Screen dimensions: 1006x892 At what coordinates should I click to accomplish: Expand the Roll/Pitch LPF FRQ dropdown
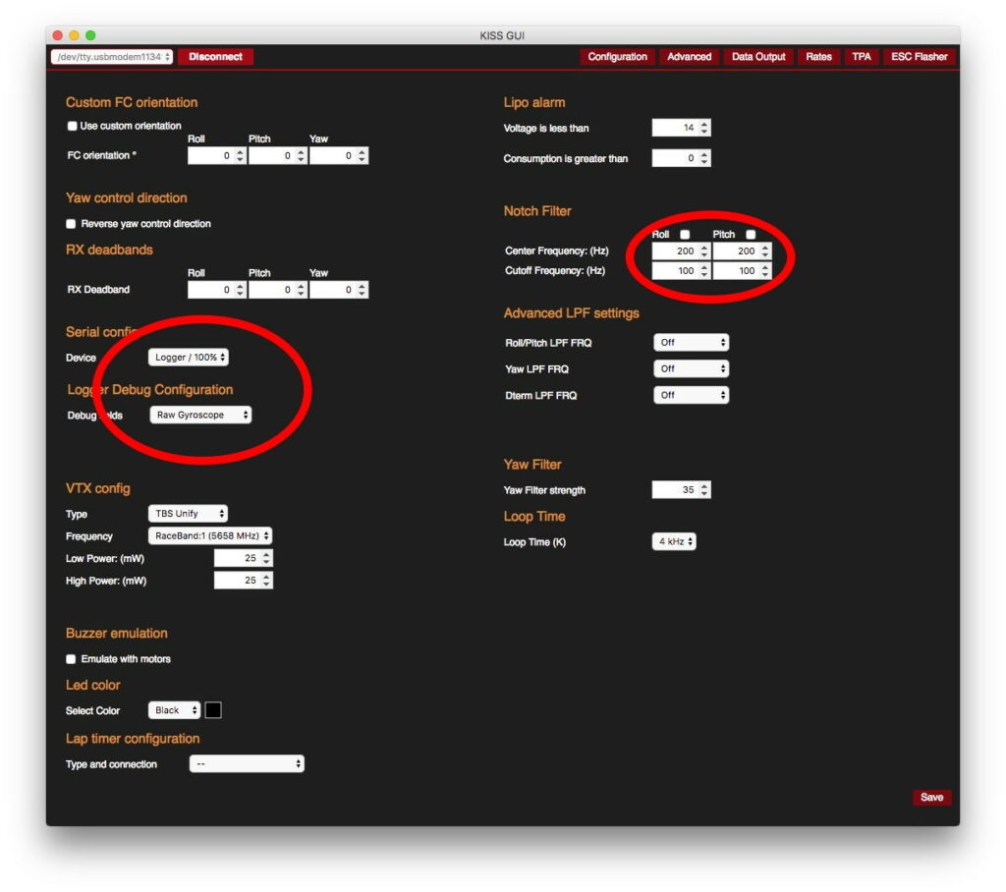coord(692,343)
